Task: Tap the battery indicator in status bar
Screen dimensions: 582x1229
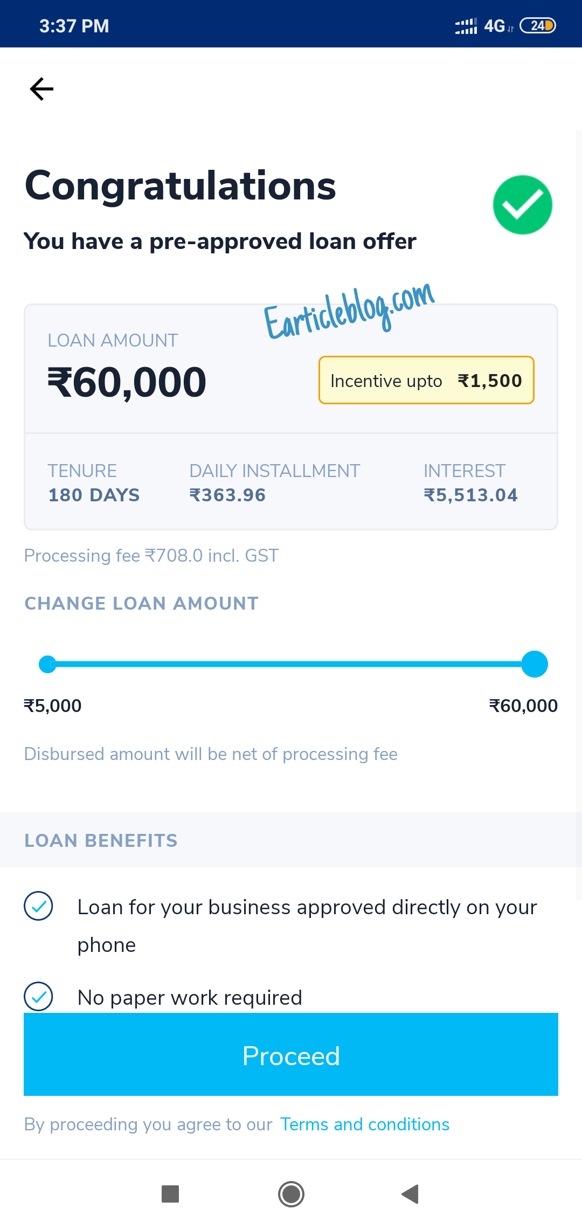Action: [537, 26]
